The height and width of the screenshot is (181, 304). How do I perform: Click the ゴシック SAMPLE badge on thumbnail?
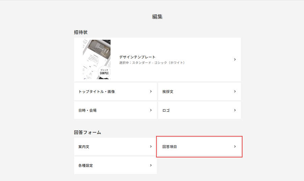click(x=104, y=71)
